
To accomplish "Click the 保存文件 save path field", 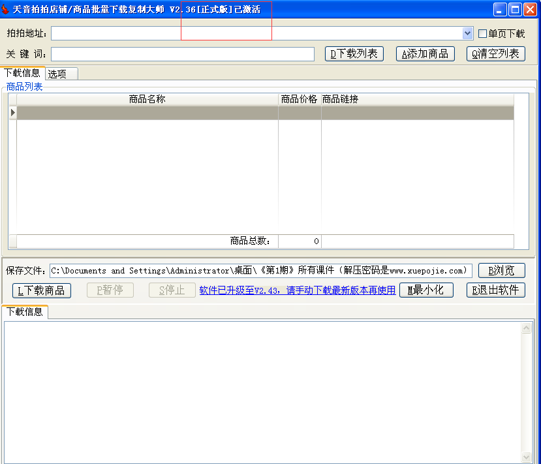I will [261, 270].
